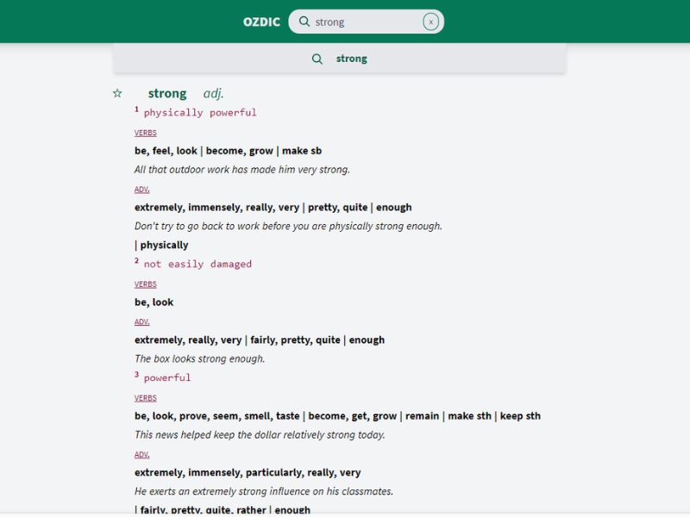
Task: Click the sentence starting 'Don't try to go back to work'
Action: [288, 226]
